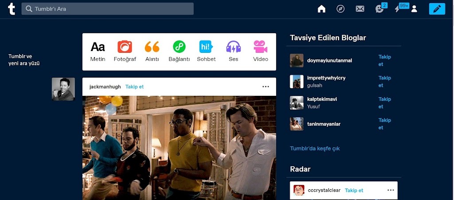Open the jackmanhugh blog name
Image resolution: width=454 pixels, height=200 pixels.
point(105,87)
